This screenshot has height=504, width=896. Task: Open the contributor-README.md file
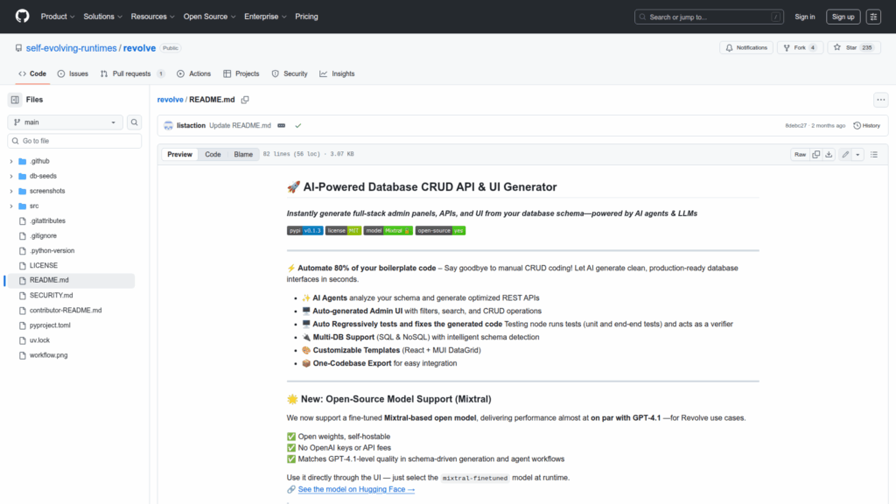(x=65, y=311)
